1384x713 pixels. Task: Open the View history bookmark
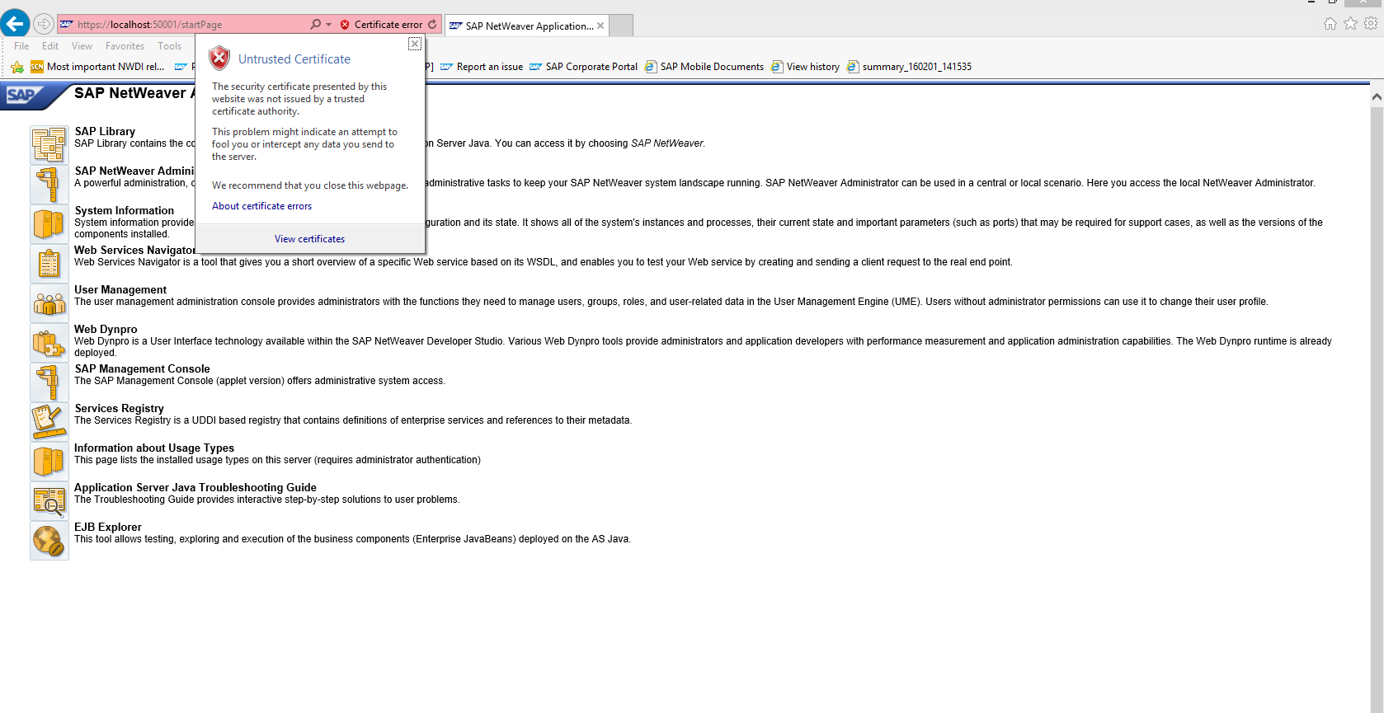[x=805, y=67]
